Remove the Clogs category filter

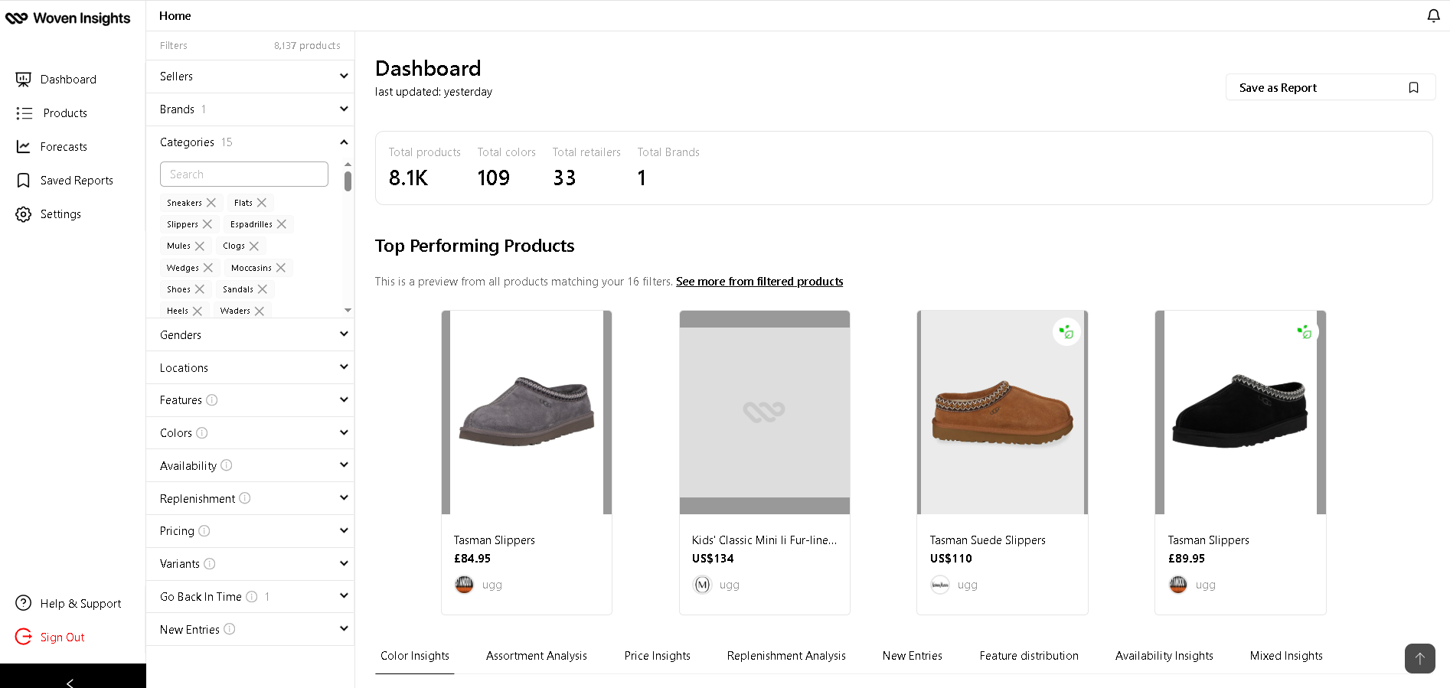pyautogui.click(x=254, y=246)
